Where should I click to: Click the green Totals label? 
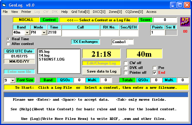point(127,80)
